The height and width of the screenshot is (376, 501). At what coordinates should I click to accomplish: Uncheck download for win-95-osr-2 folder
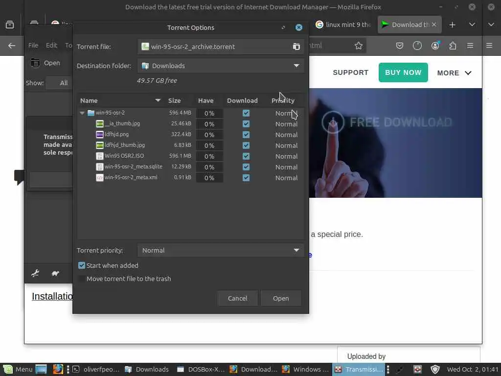[x=246, y=113]
